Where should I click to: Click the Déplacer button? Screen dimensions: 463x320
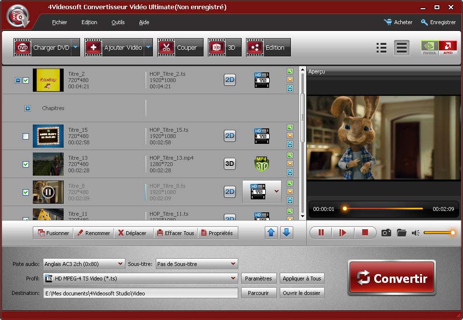(x=132, y=233)
